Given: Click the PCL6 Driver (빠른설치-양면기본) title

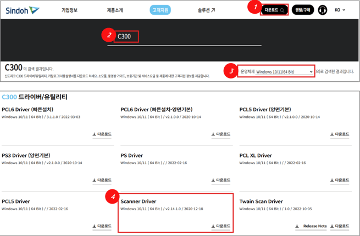Looking at the screenshot, I should pyautogui.click(x=157, y=110).
